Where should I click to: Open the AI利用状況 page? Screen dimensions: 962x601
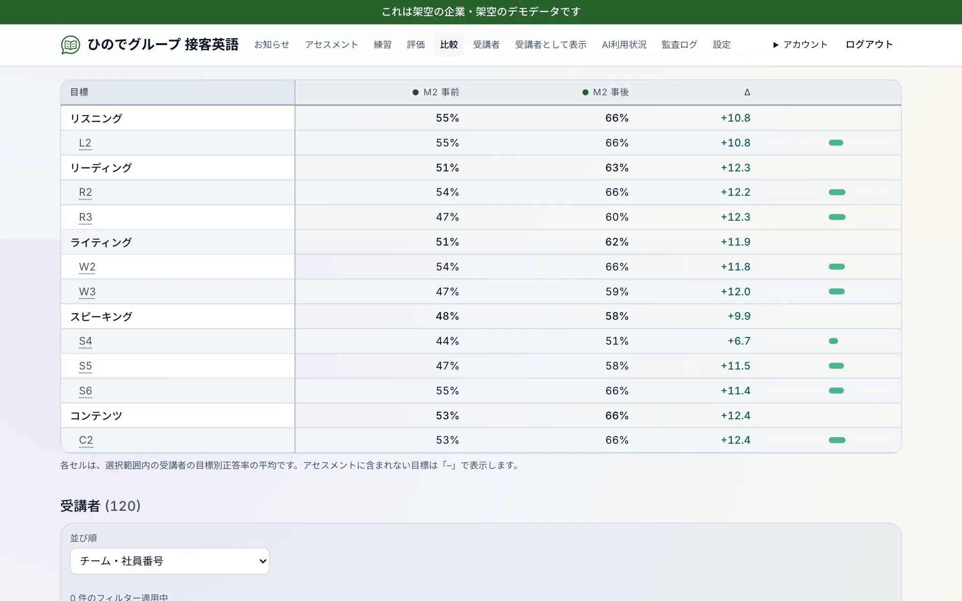[624, 45]
